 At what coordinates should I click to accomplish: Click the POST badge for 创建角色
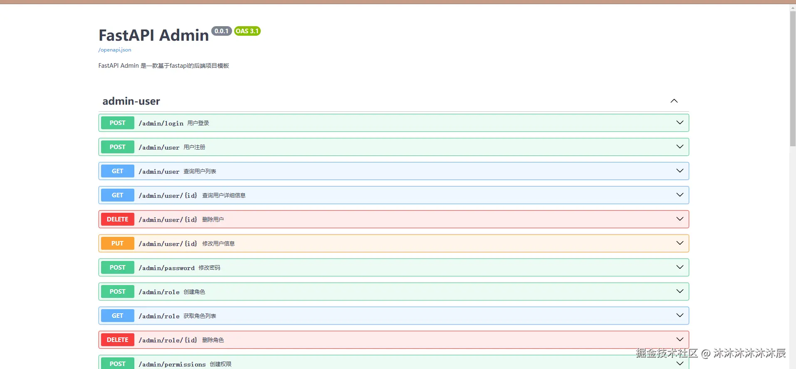pyautogui.click(x=118, y=292)
